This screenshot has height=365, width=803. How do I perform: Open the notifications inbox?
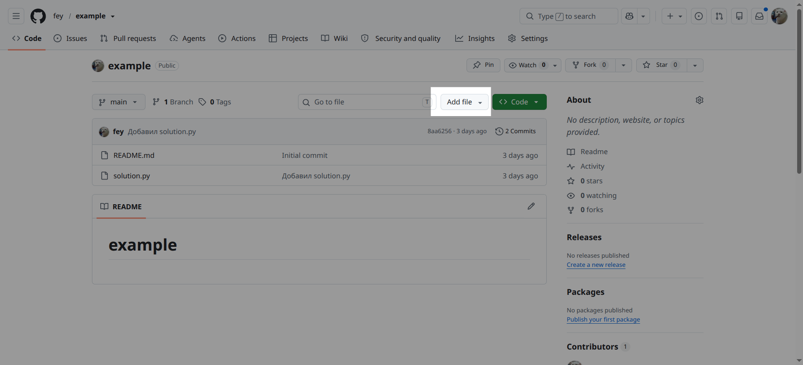point(759,16)
